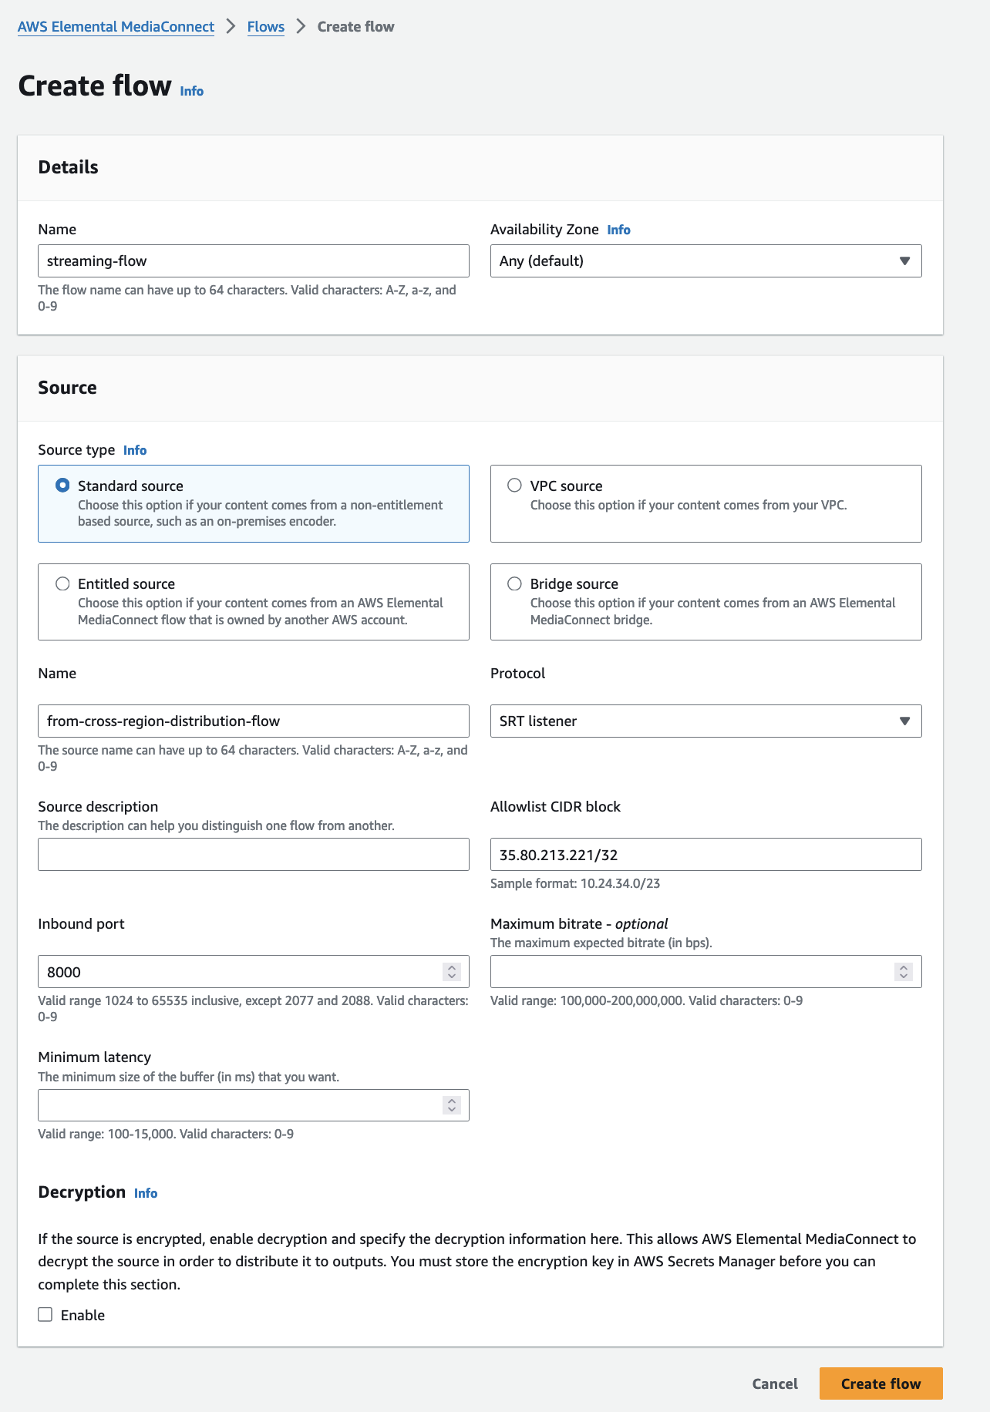Viewport: 990px width, 1412px height.
Task: Click the Cancel button
Action: tap(775, 1383)
